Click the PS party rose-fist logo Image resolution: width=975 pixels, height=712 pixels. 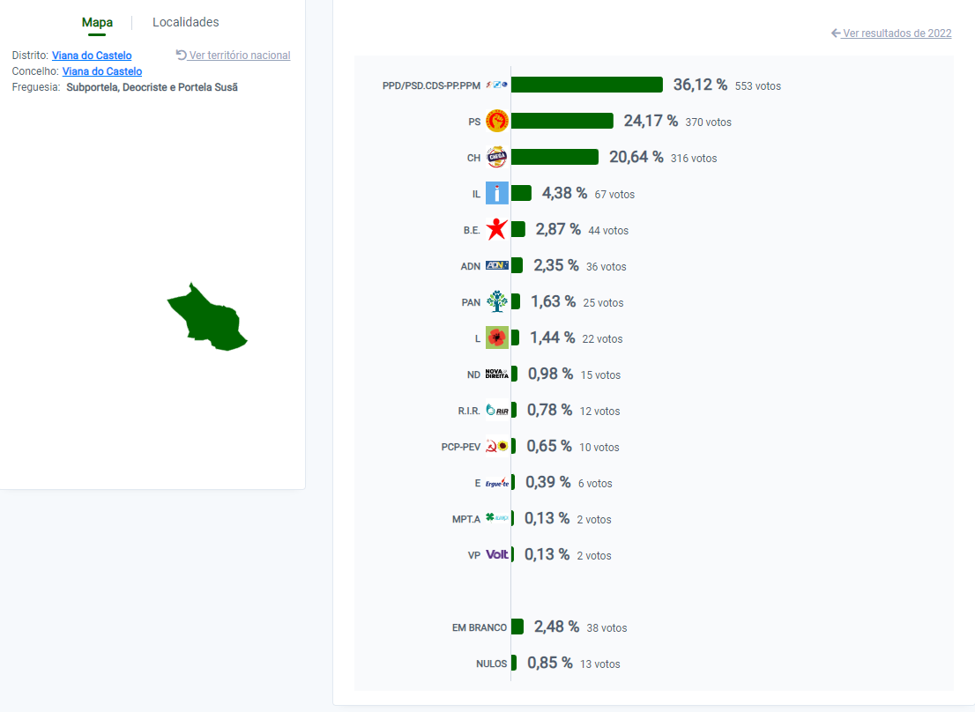[x=497, y=121]
